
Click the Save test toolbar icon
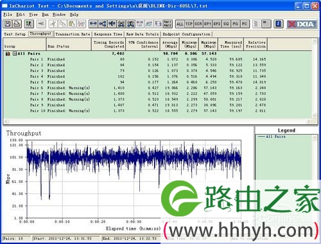pos(8,24)
